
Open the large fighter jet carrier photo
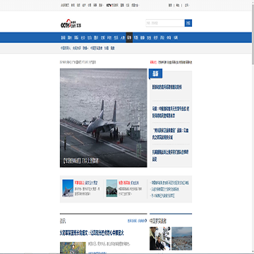click(104, 118)
